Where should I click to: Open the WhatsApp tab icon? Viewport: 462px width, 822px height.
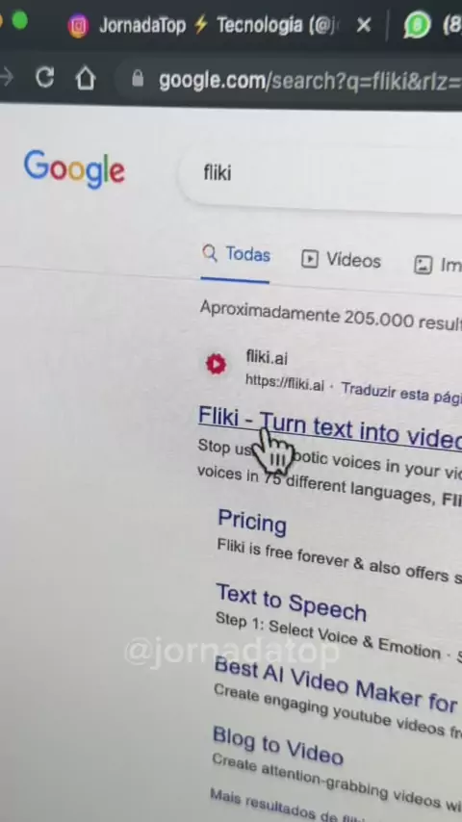tap(417, 25)
